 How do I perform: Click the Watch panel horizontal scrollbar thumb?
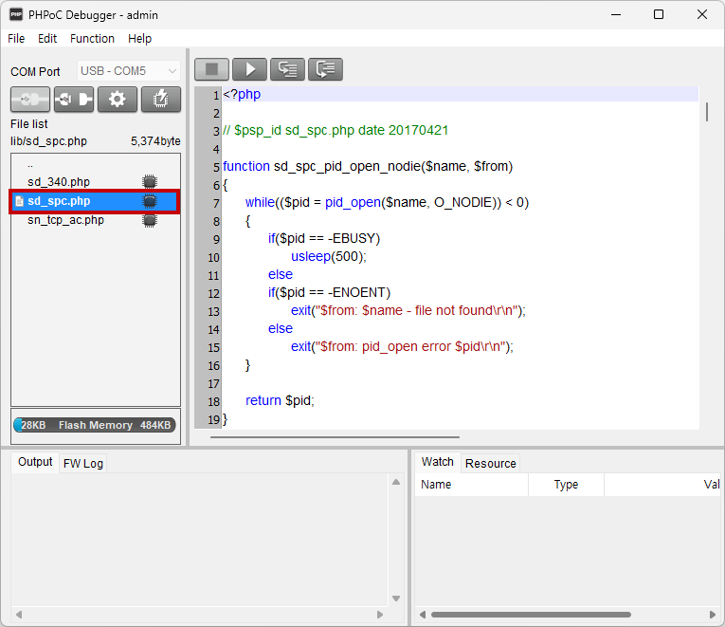click(531, 615)
